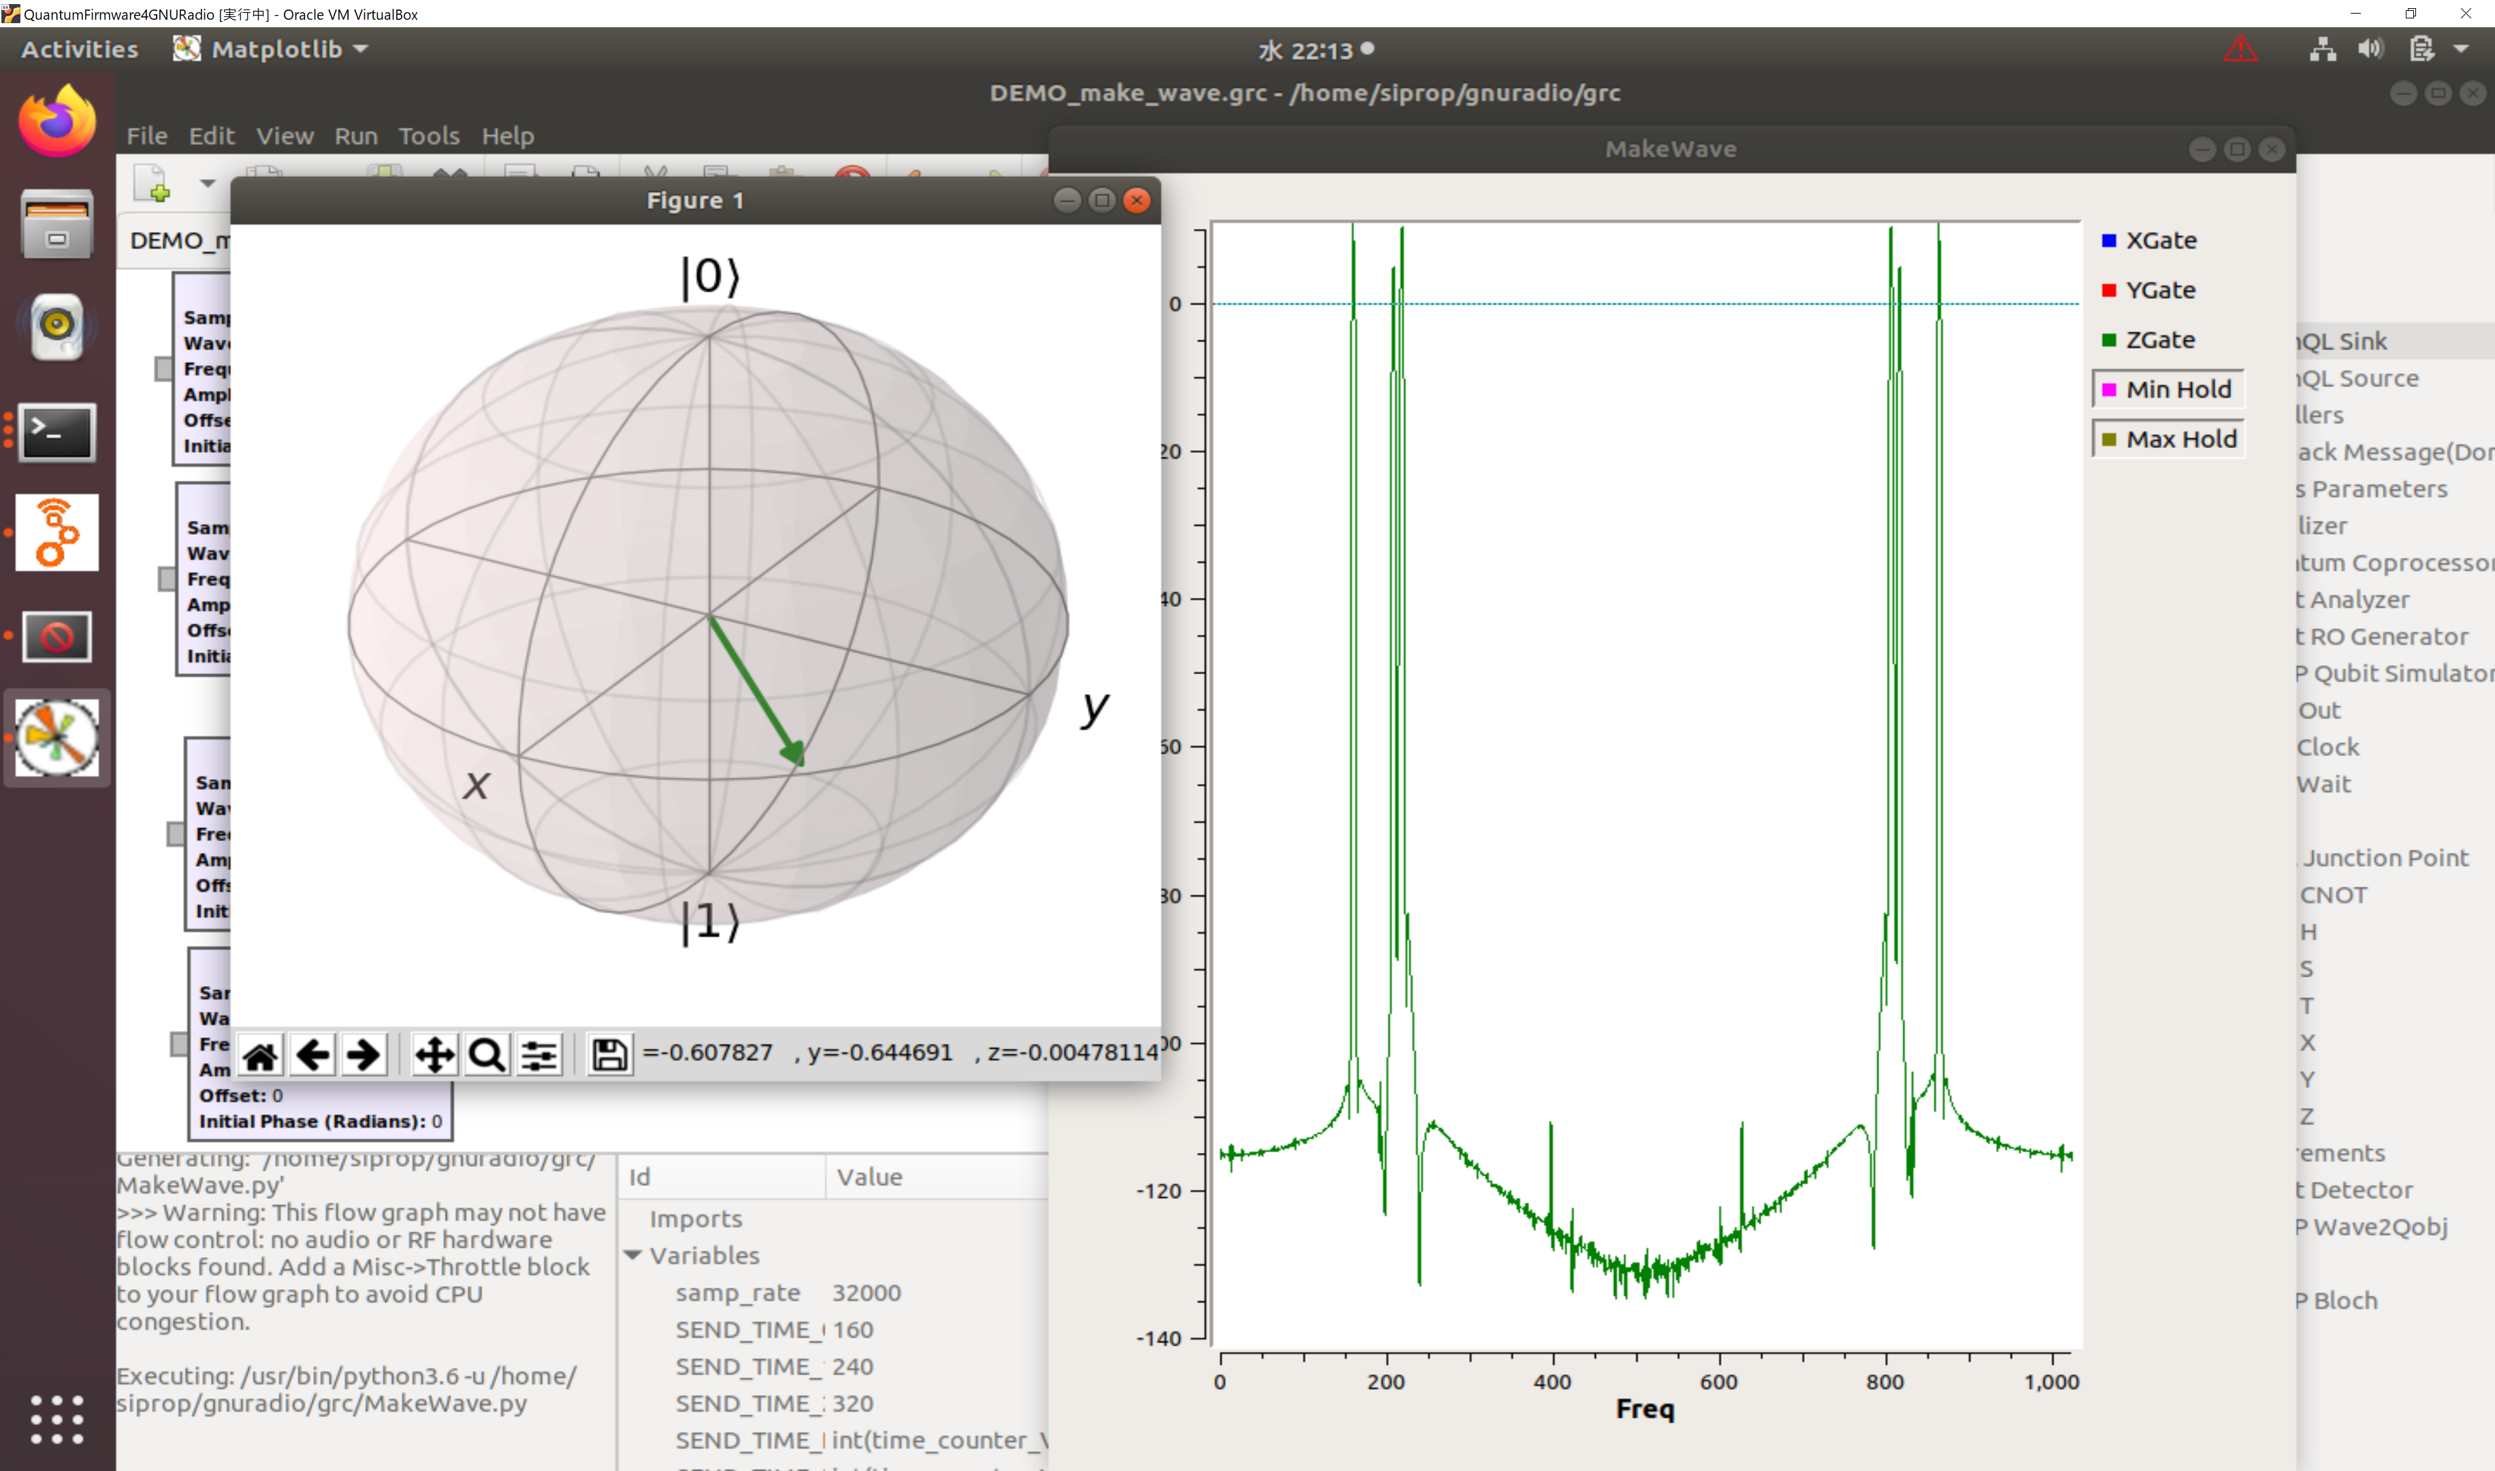Select the CNOT block in list
2495x1471 pixels.
(2332, 895)
